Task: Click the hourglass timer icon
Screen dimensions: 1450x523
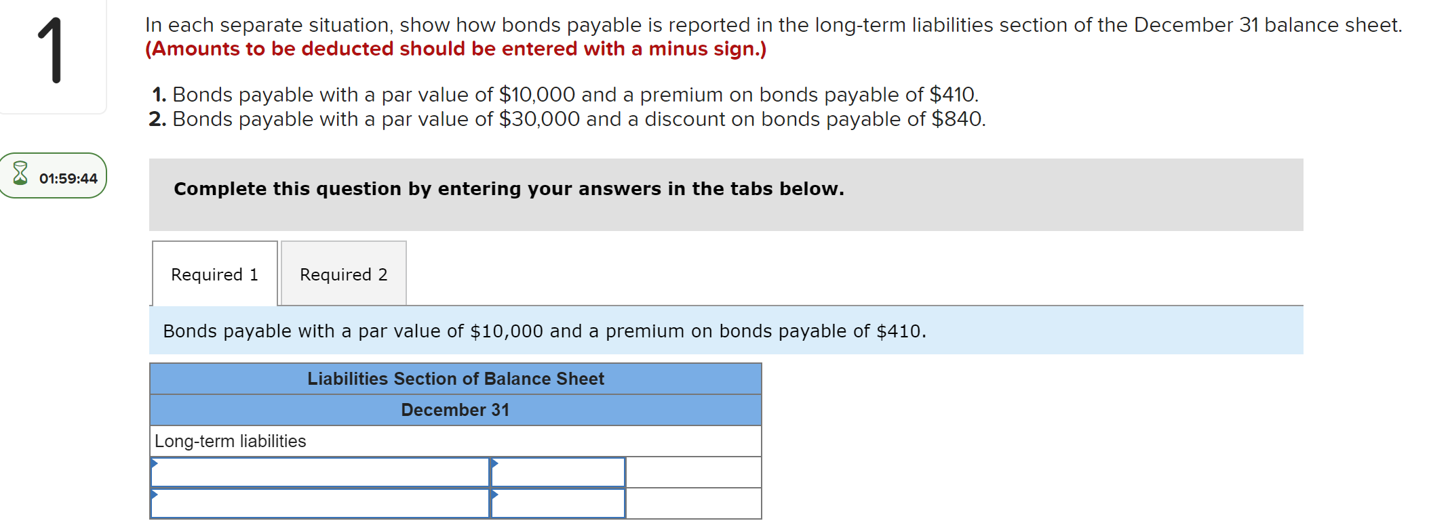Action: coord(21,175)
